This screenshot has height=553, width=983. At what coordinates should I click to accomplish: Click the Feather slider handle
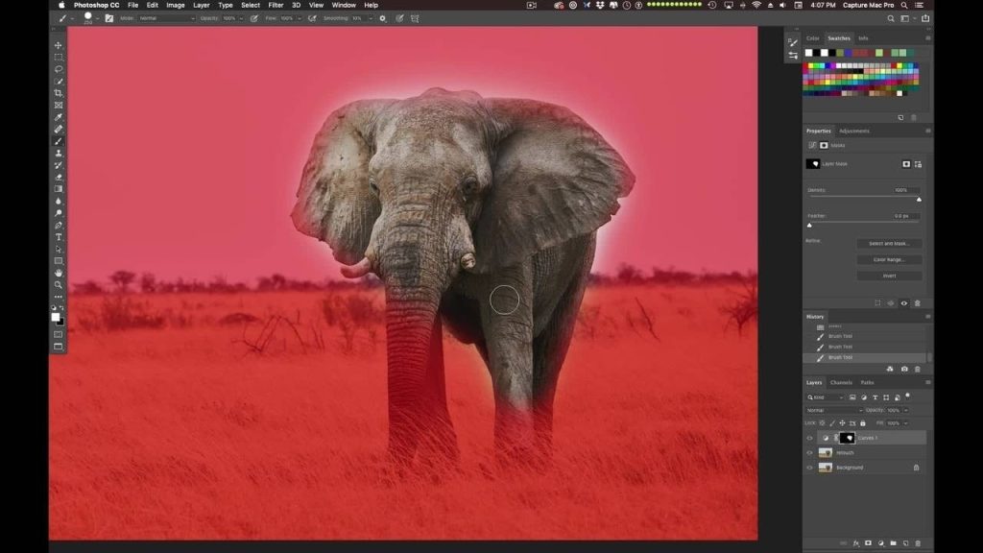809,225
